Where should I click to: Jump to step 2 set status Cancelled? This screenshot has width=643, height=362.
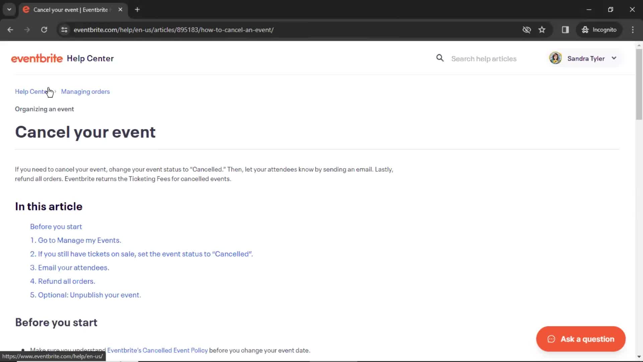[x=141, y=254]
